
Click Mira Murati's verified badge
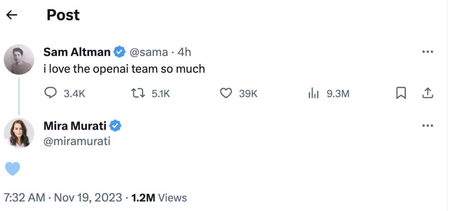tap(115, 126)
